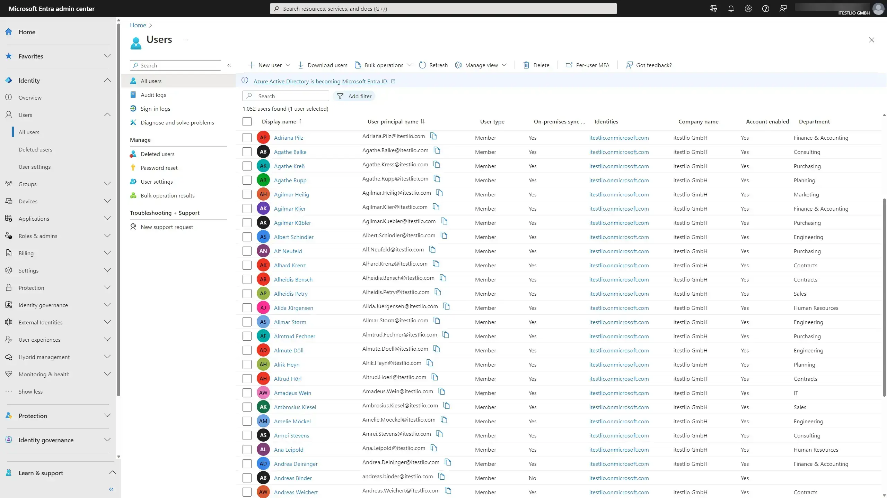Click the Delete trash icon in toolbar
The image size is (887, 498).
(526, 65)
